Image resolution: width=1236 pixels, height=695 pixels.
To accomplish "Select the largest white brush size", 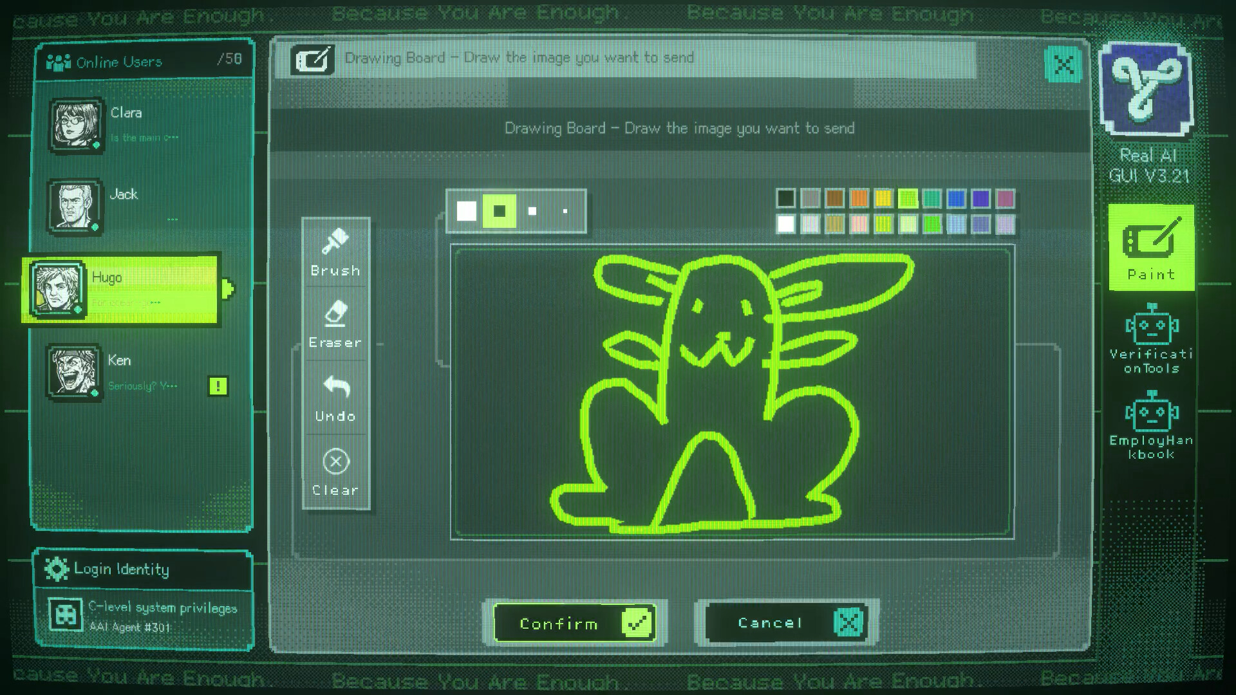I will click(467, 211).
